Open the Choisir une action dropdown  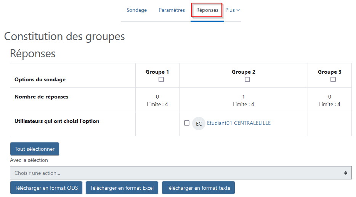point(181,173)
